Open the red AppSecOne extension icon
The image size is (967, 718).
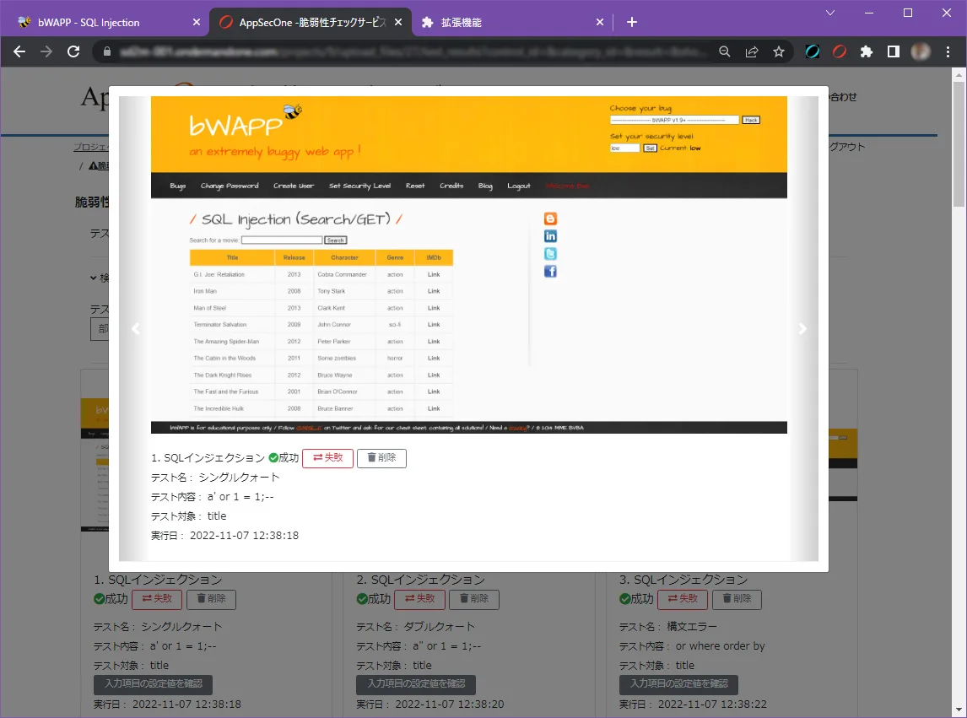(x=840, y=51)
